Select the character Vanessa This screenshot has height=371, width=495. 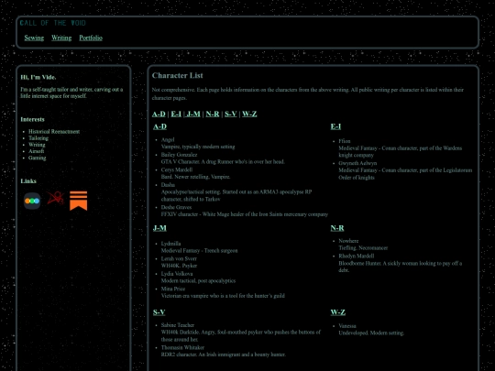click(347, 326)
